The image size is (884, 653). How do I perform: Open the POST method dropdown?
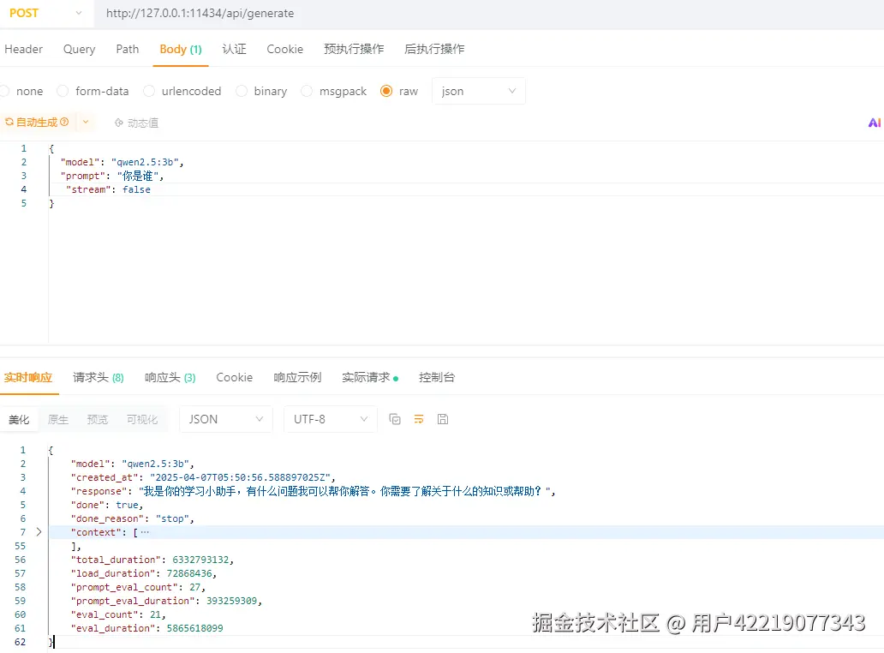pyautogui.click(x=45, y=13)
